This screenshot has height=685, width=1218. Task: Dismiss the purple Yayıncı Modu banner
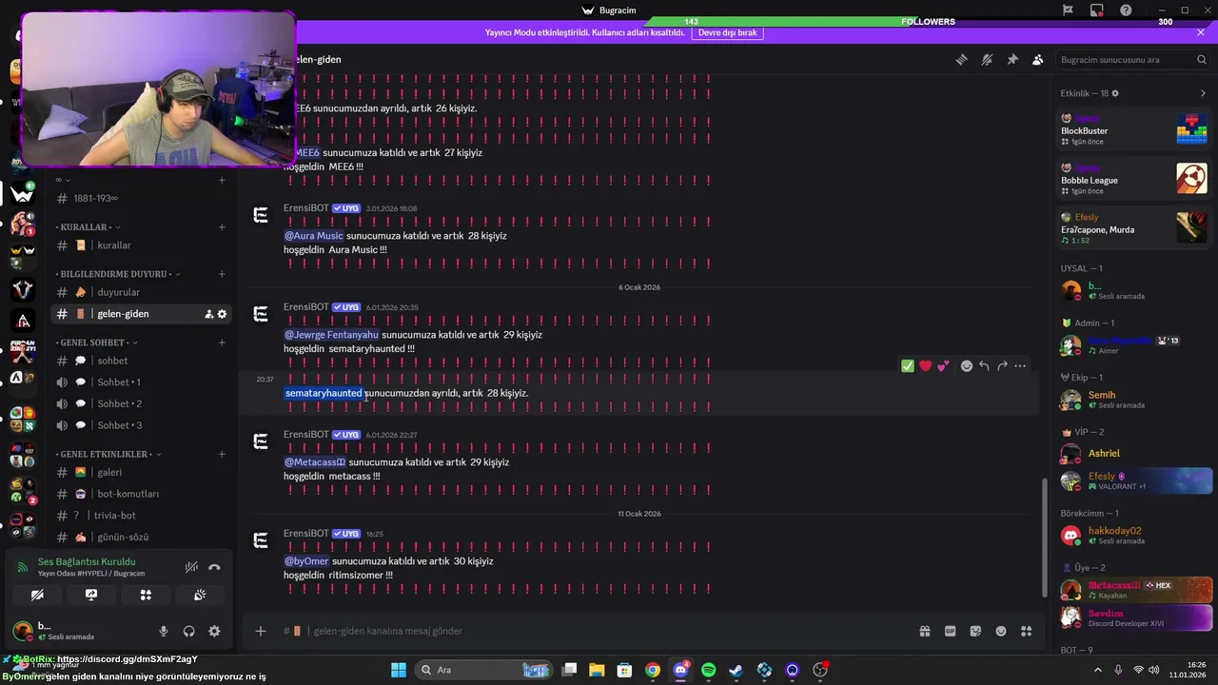[x=1201, y=32]
